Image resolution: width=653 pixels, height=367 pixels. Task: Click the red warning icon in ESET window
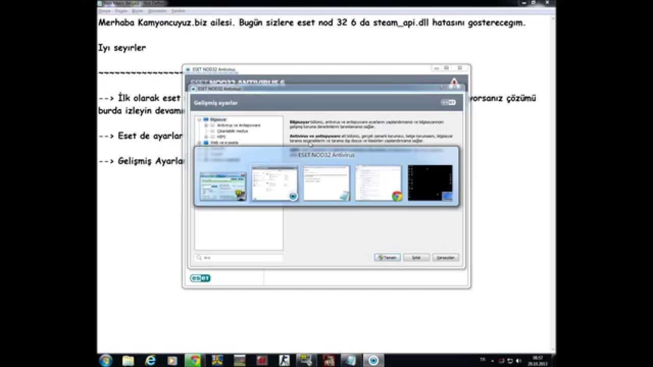click(454, 83)
